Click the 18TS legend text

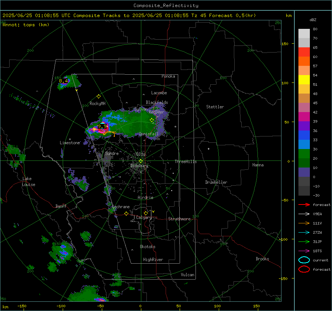[x=317, y=251]
